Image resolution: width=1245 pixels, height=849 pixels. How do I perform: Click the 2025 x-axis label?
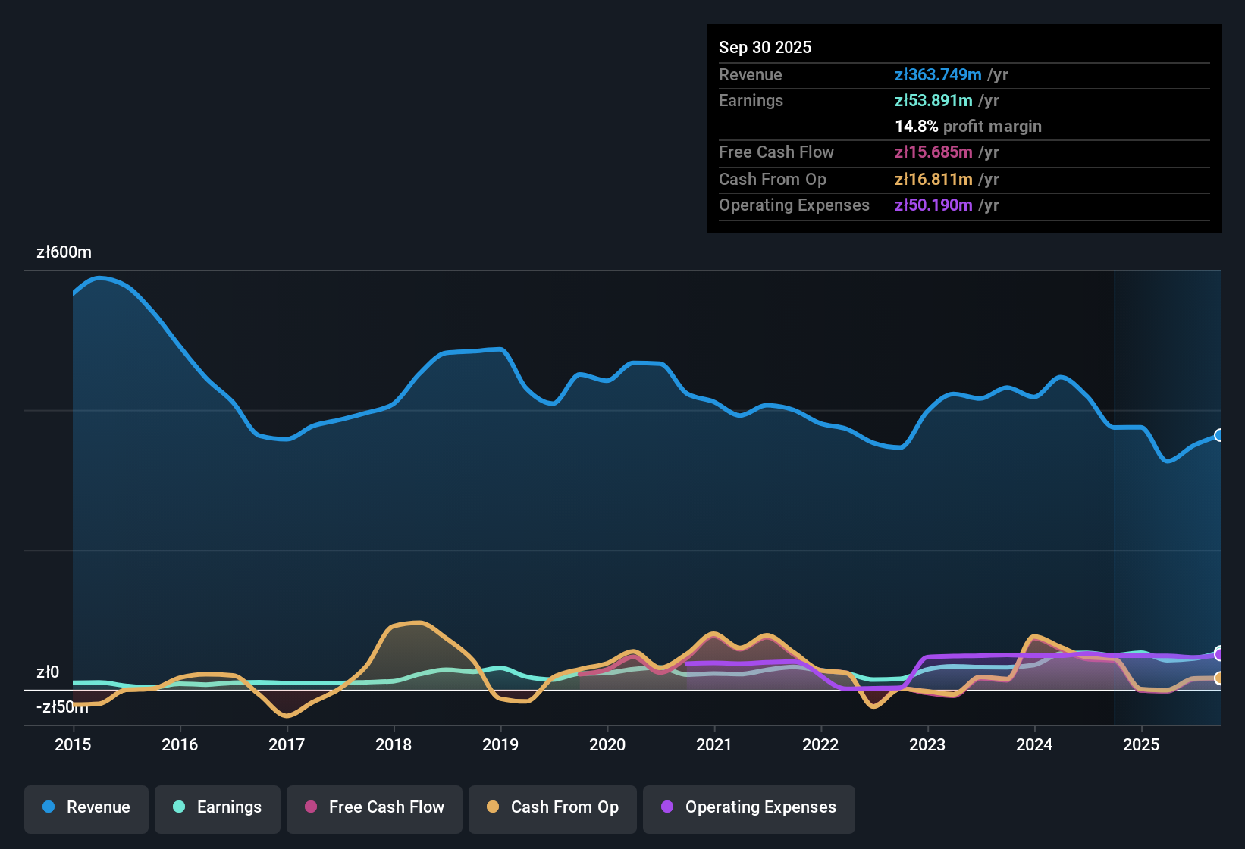[x=1141, y=744]
